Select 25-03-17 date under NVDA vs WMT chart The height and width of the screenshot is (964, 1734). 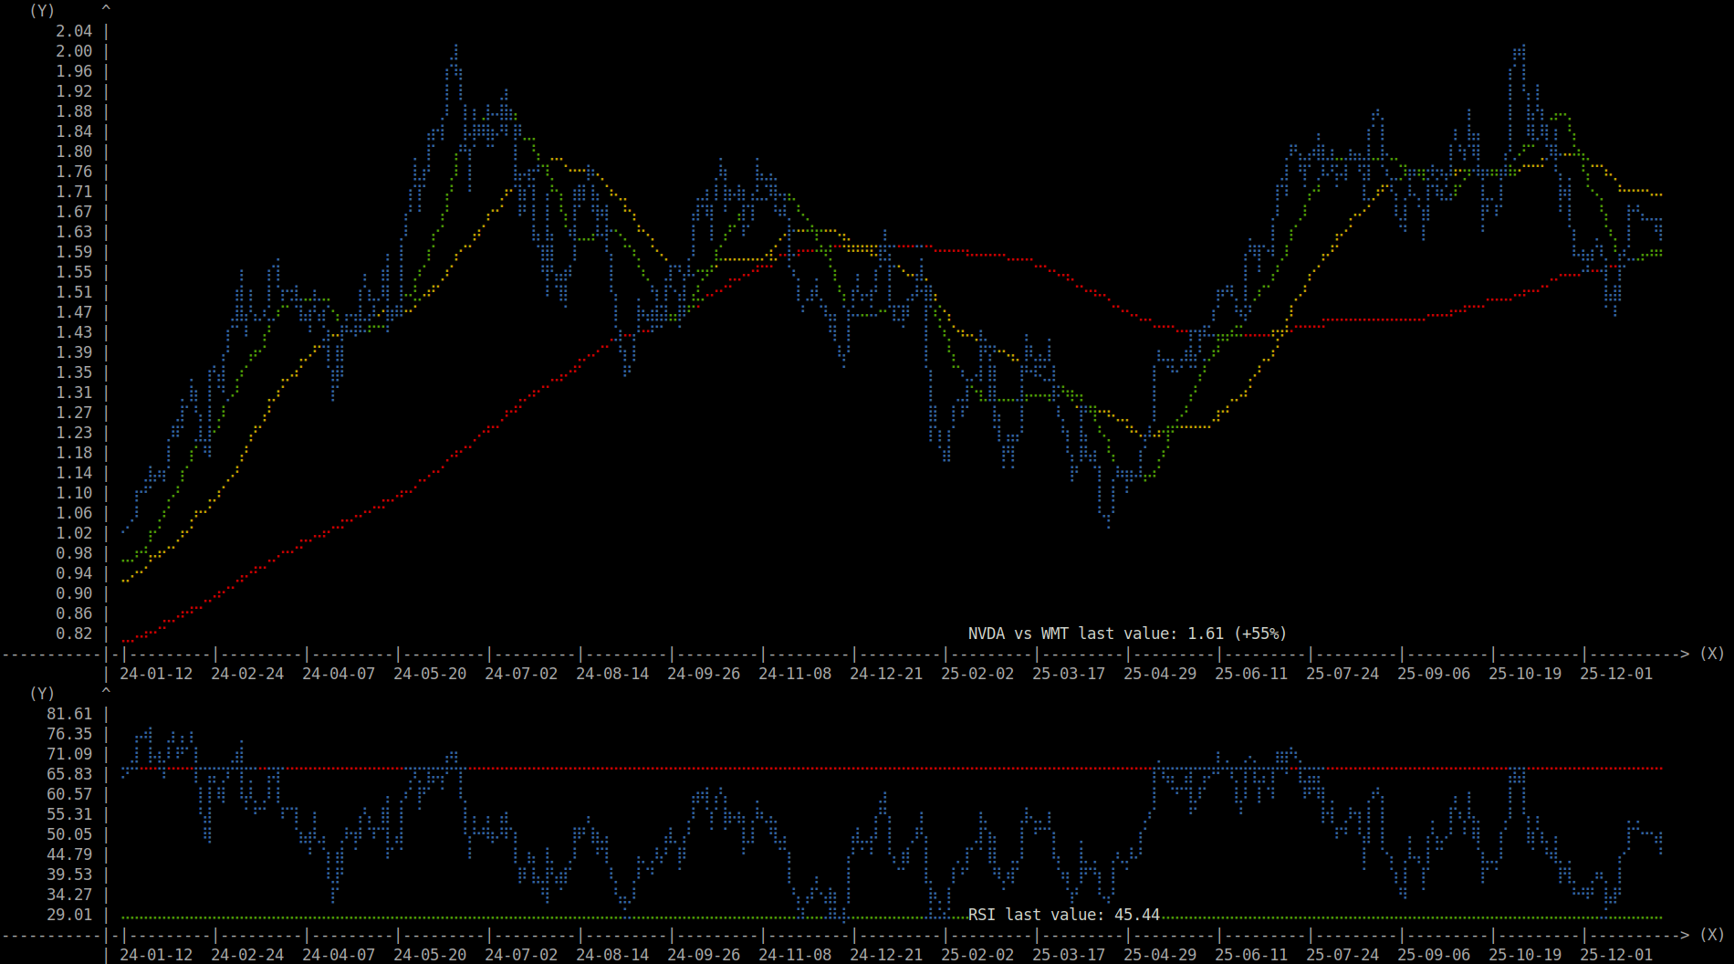tap(1069, 674)
